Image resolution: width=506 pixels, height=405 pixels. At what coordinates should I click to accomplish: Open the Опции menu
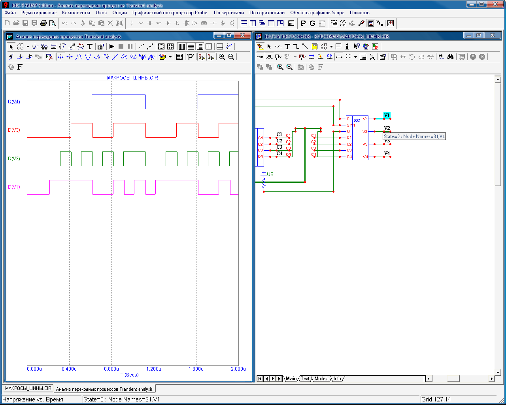pyautogui.click(x=119, y=13)
